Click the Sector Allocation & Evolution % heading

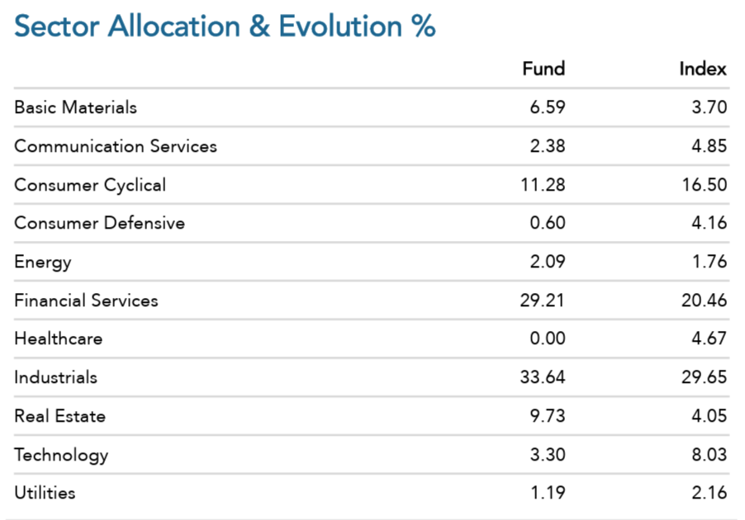225,26
